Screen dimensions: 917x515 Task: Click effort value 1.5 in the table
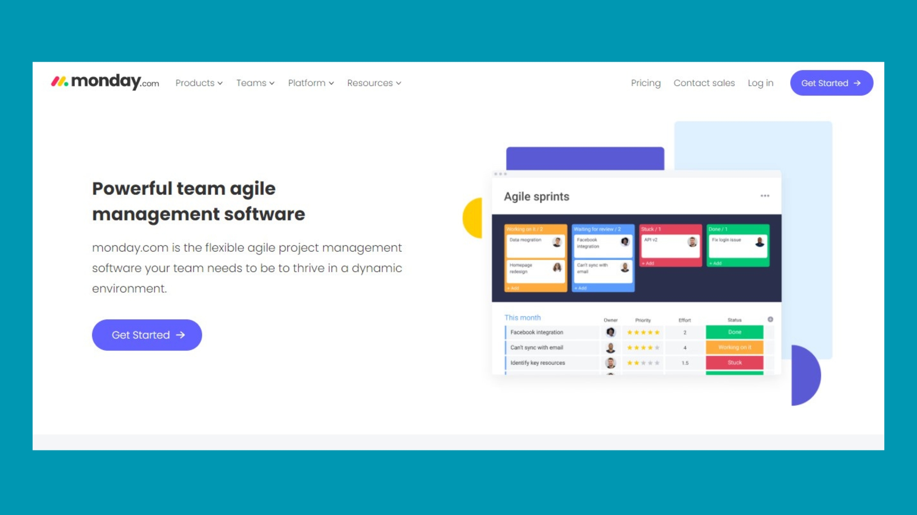(684, 363)
